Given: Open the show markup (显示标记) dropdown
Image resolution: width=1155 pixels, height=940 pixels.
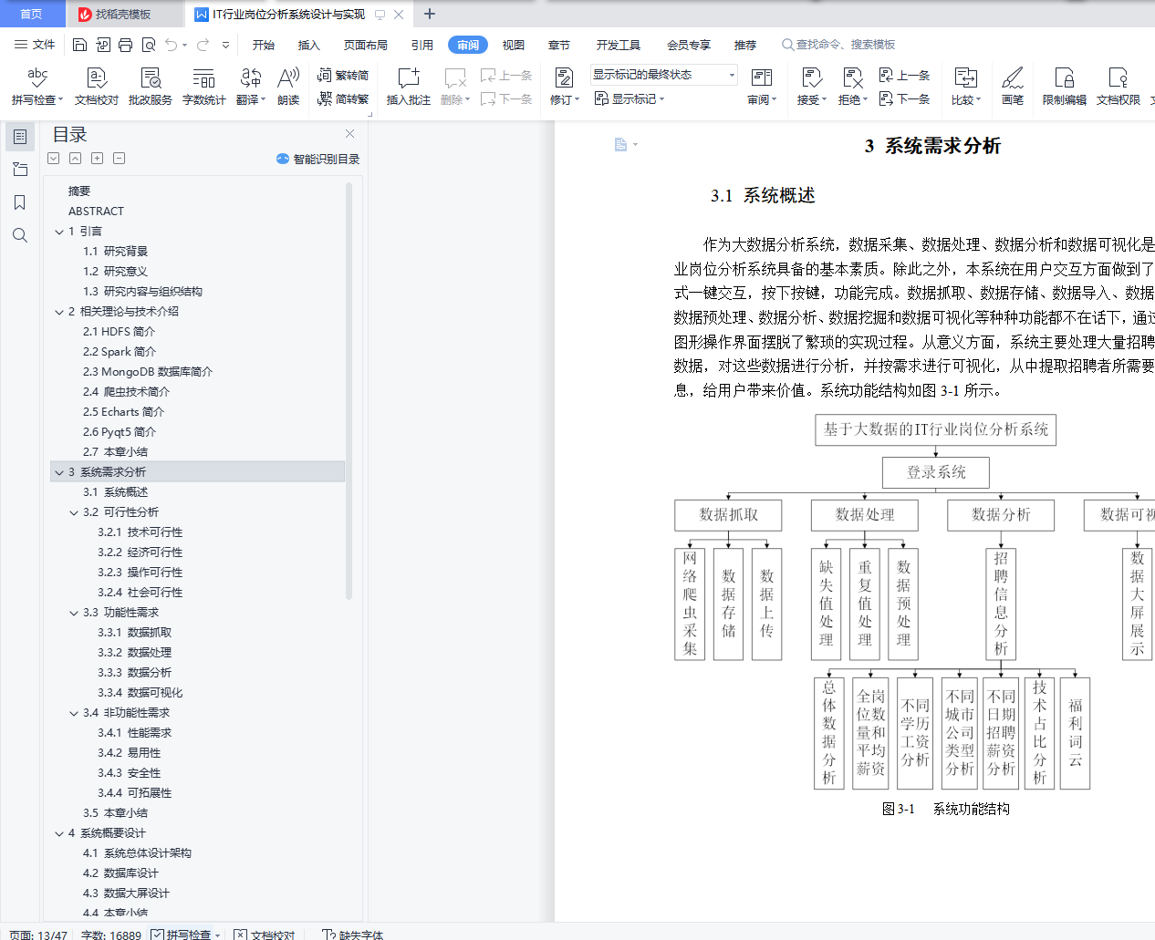Looking at the screenshot, I should point(630,98).
